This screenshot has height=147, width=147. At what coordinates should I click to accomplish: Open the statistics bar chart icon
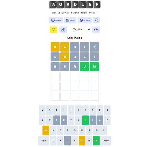(x=63, y=30)
